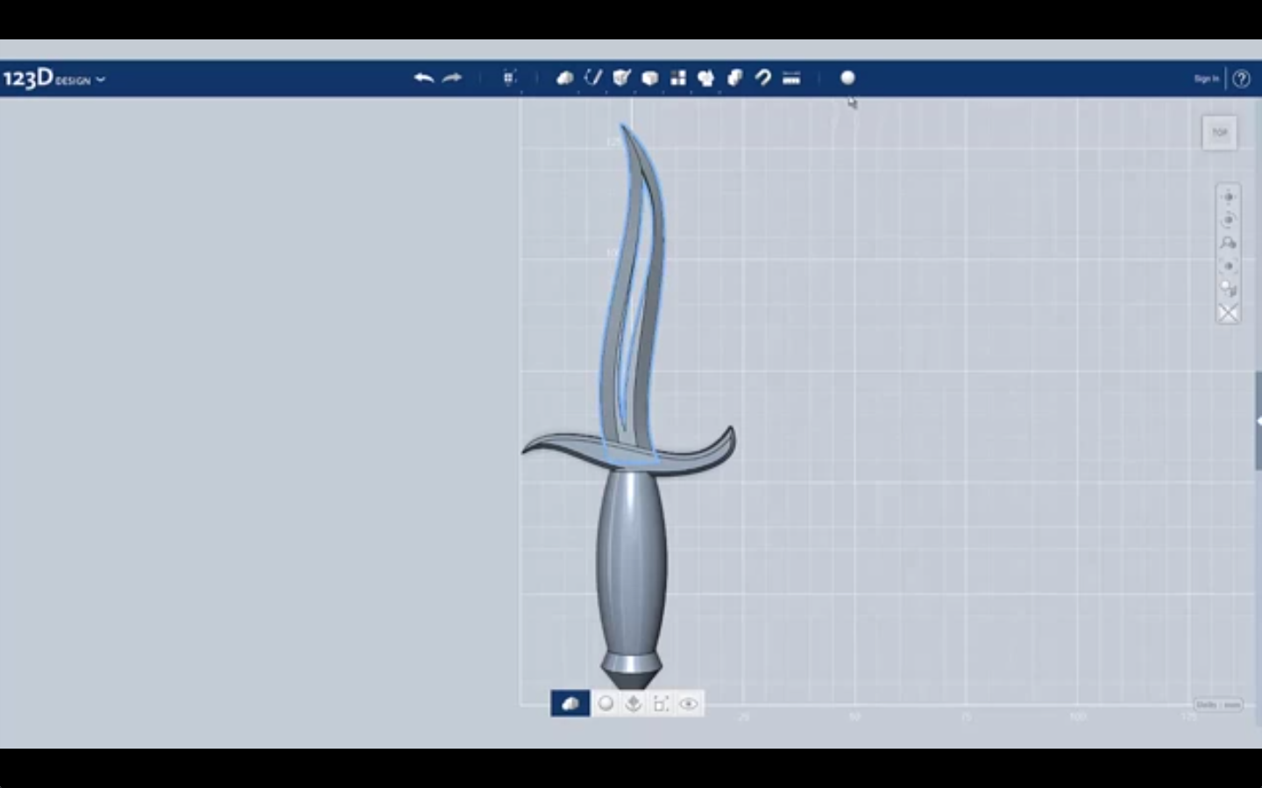Click the highlighted solid icon in the context toolbar
Screen dimensions: 1262x788
tap(570, 703)
